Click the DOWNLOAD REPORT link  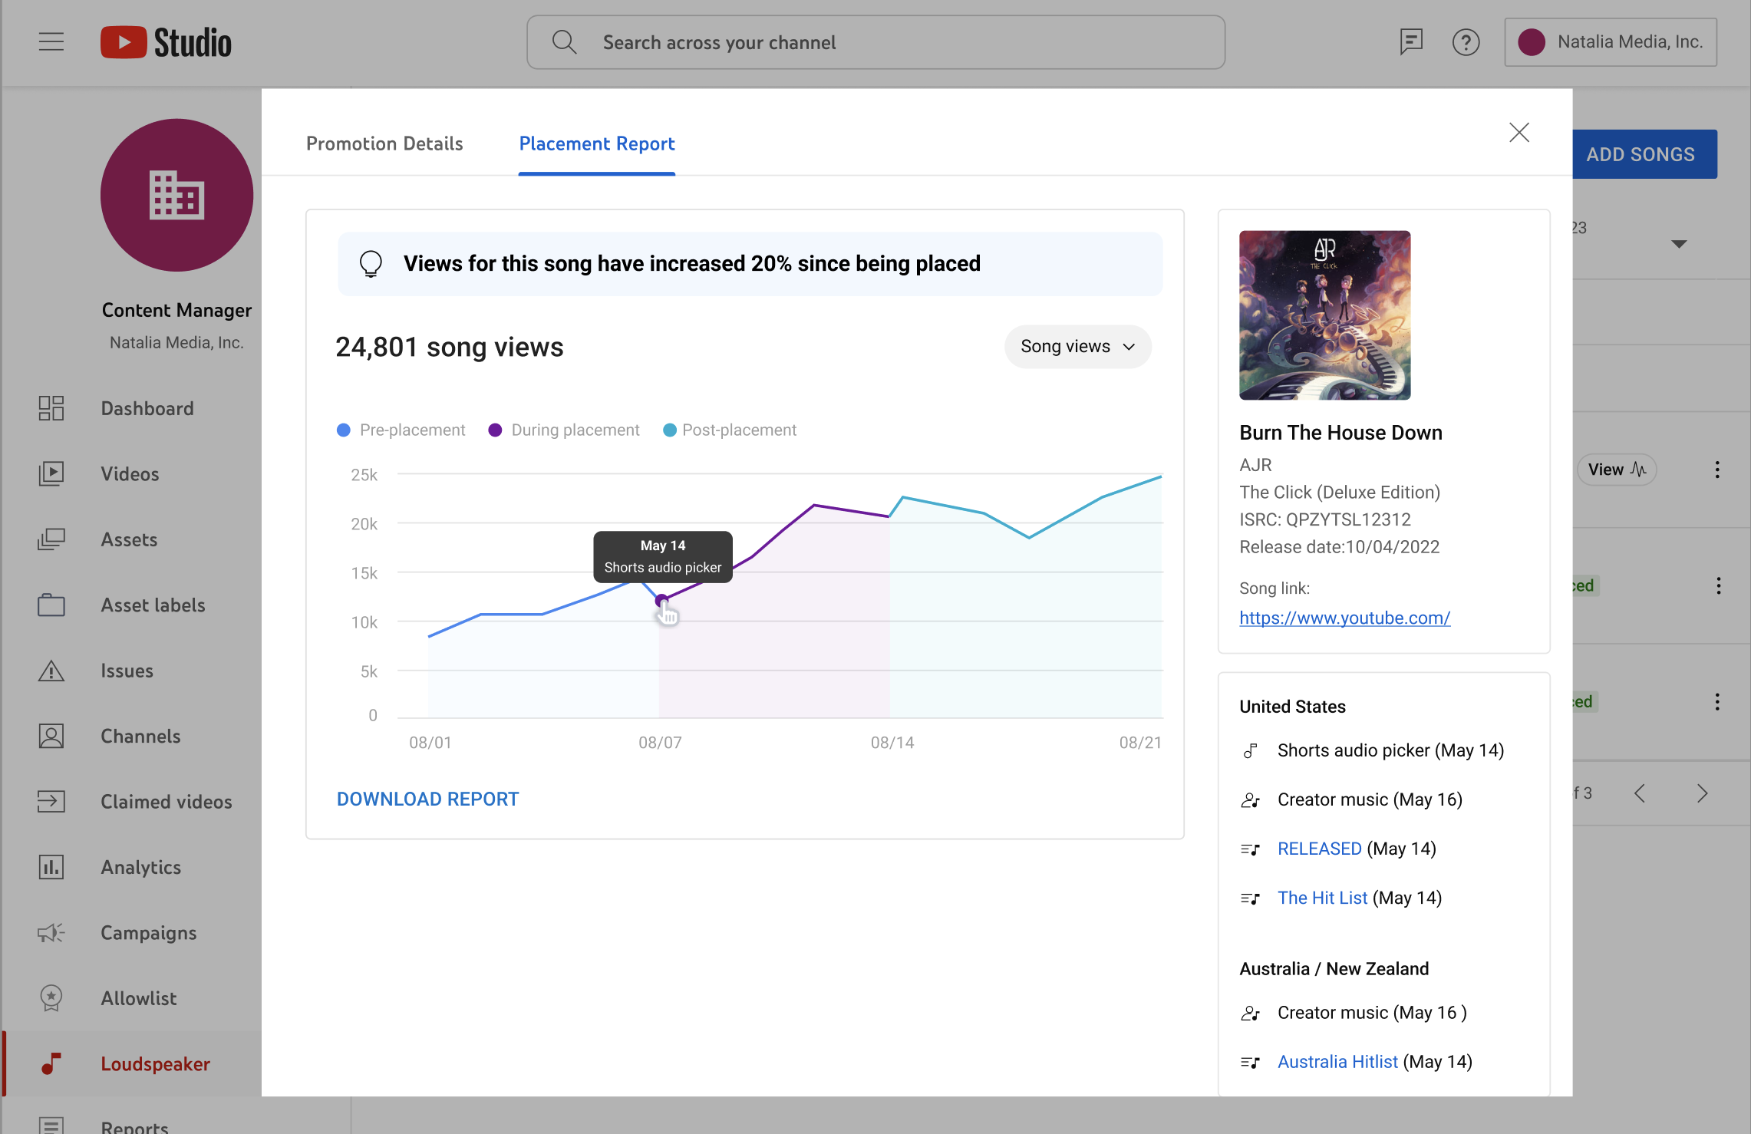427,799
